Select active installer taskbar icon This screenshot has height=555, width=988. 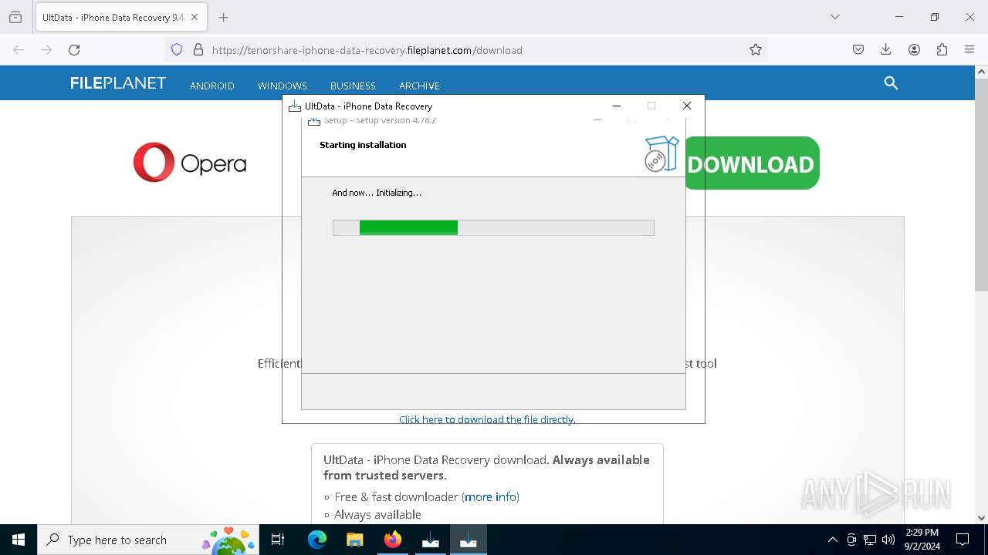[469, 540]
